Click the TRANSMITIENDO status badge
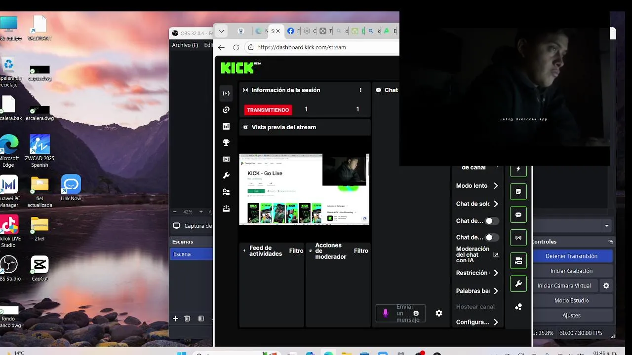Image resolution: width=632 pixels, height=355 pixels. tap(268, 110)
